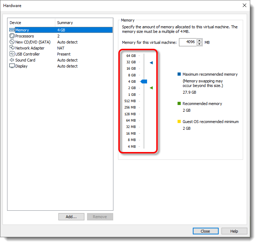Viewport: 258px width, 245px height.
Task: Click the memory slider thumb at 4 GB
Action: coord(144,81)
